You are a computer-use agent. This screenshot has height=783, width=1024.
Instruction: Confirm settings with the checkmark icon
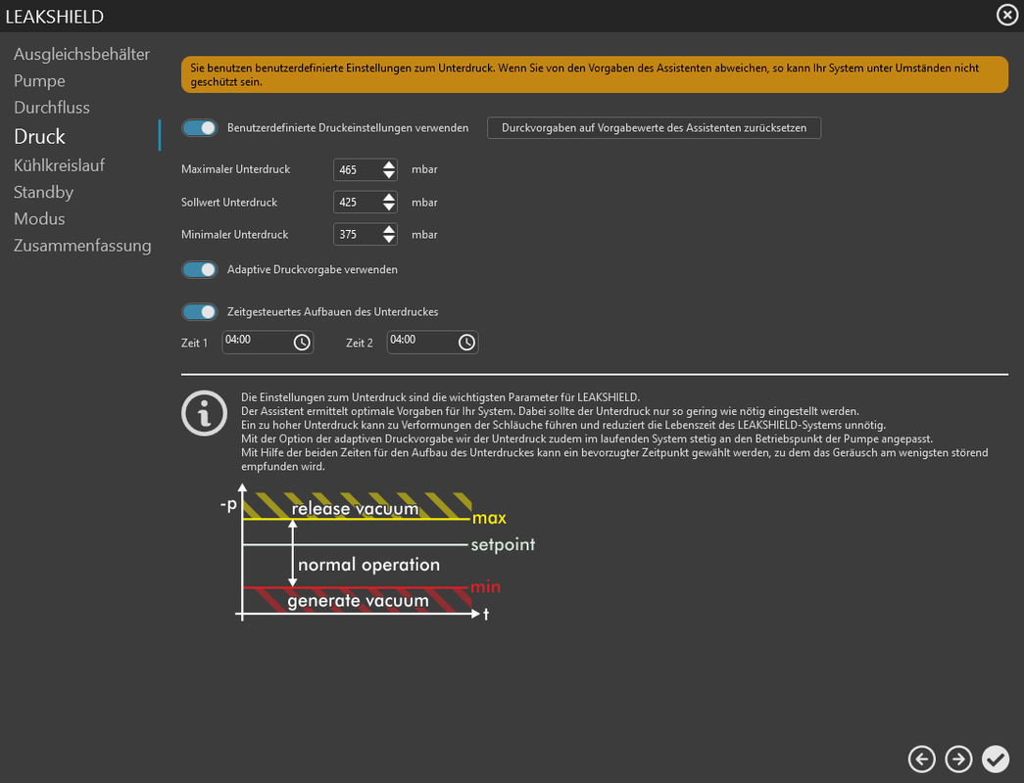click(x=996, y=759)
